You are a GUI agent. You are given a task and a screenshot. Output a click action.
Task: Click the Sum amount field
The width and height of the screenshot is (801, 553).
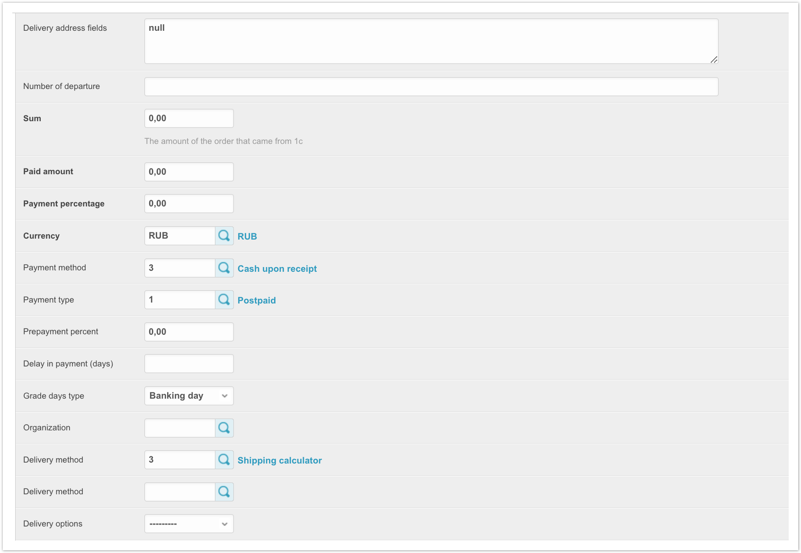click(x=189, y=118)
